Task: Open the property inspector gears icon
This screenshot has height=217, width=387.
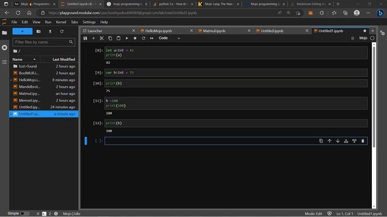Action: (x=382, y=33)
